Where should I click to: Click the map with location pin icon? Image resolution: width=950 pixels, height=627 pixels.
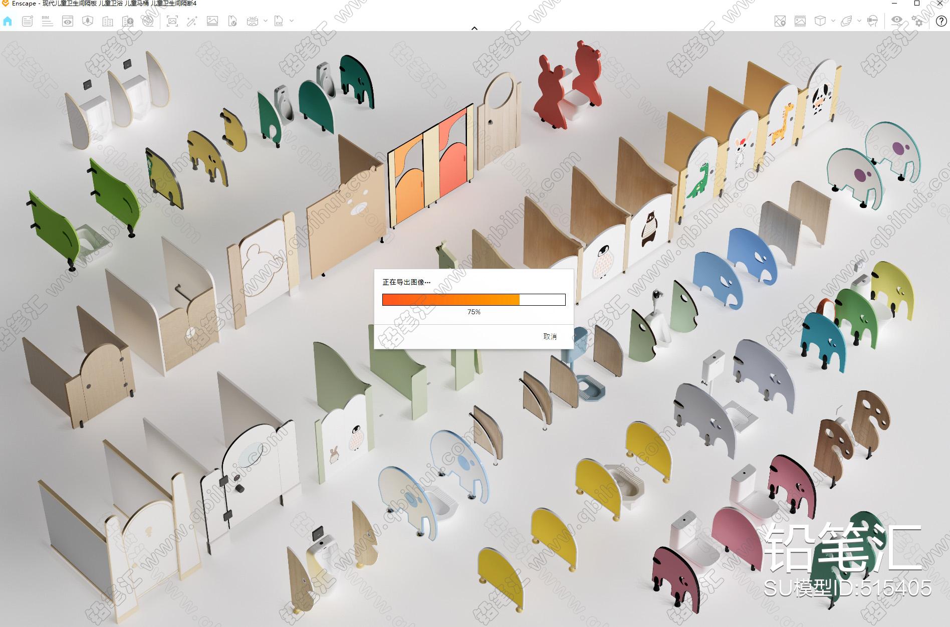click(x=780, y=21)
